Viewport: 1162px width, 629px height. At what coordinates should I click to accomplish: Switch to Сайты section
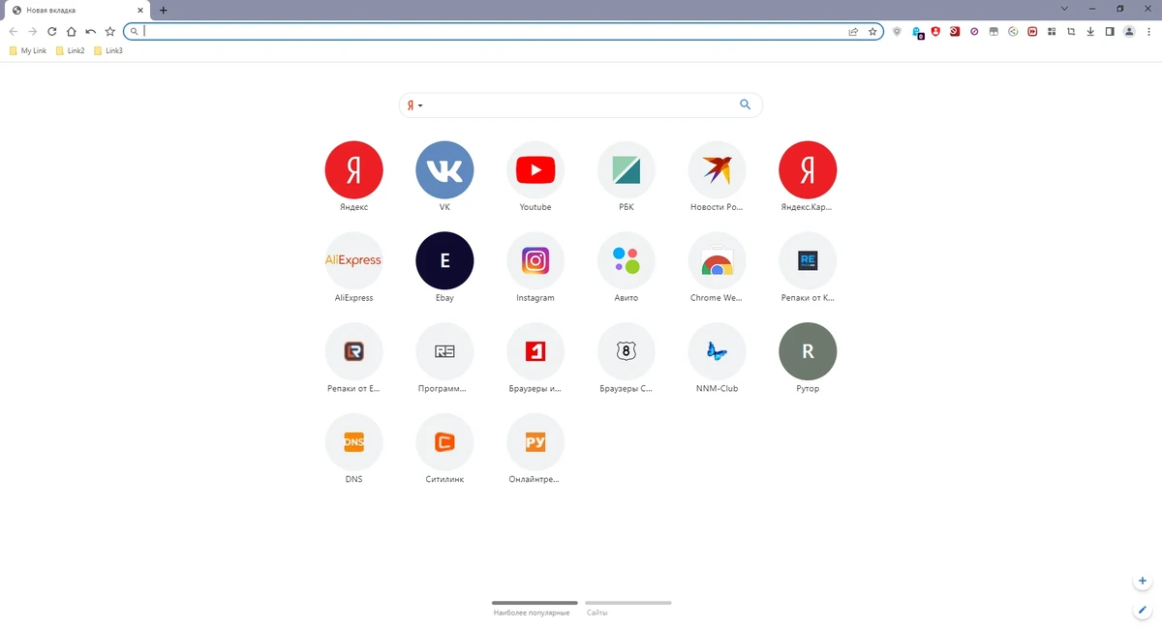pos(627,608)
